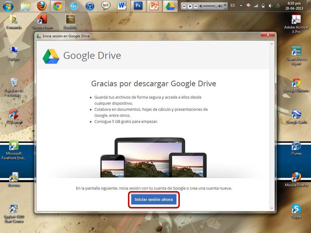This screenshot has height=233, width=311.
Task: Launch Firefox from the taskbar
Action: click(x=42, y=6)
